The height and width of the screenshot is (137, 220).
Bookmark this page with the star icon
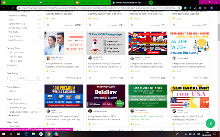click(x=179, y=8)
